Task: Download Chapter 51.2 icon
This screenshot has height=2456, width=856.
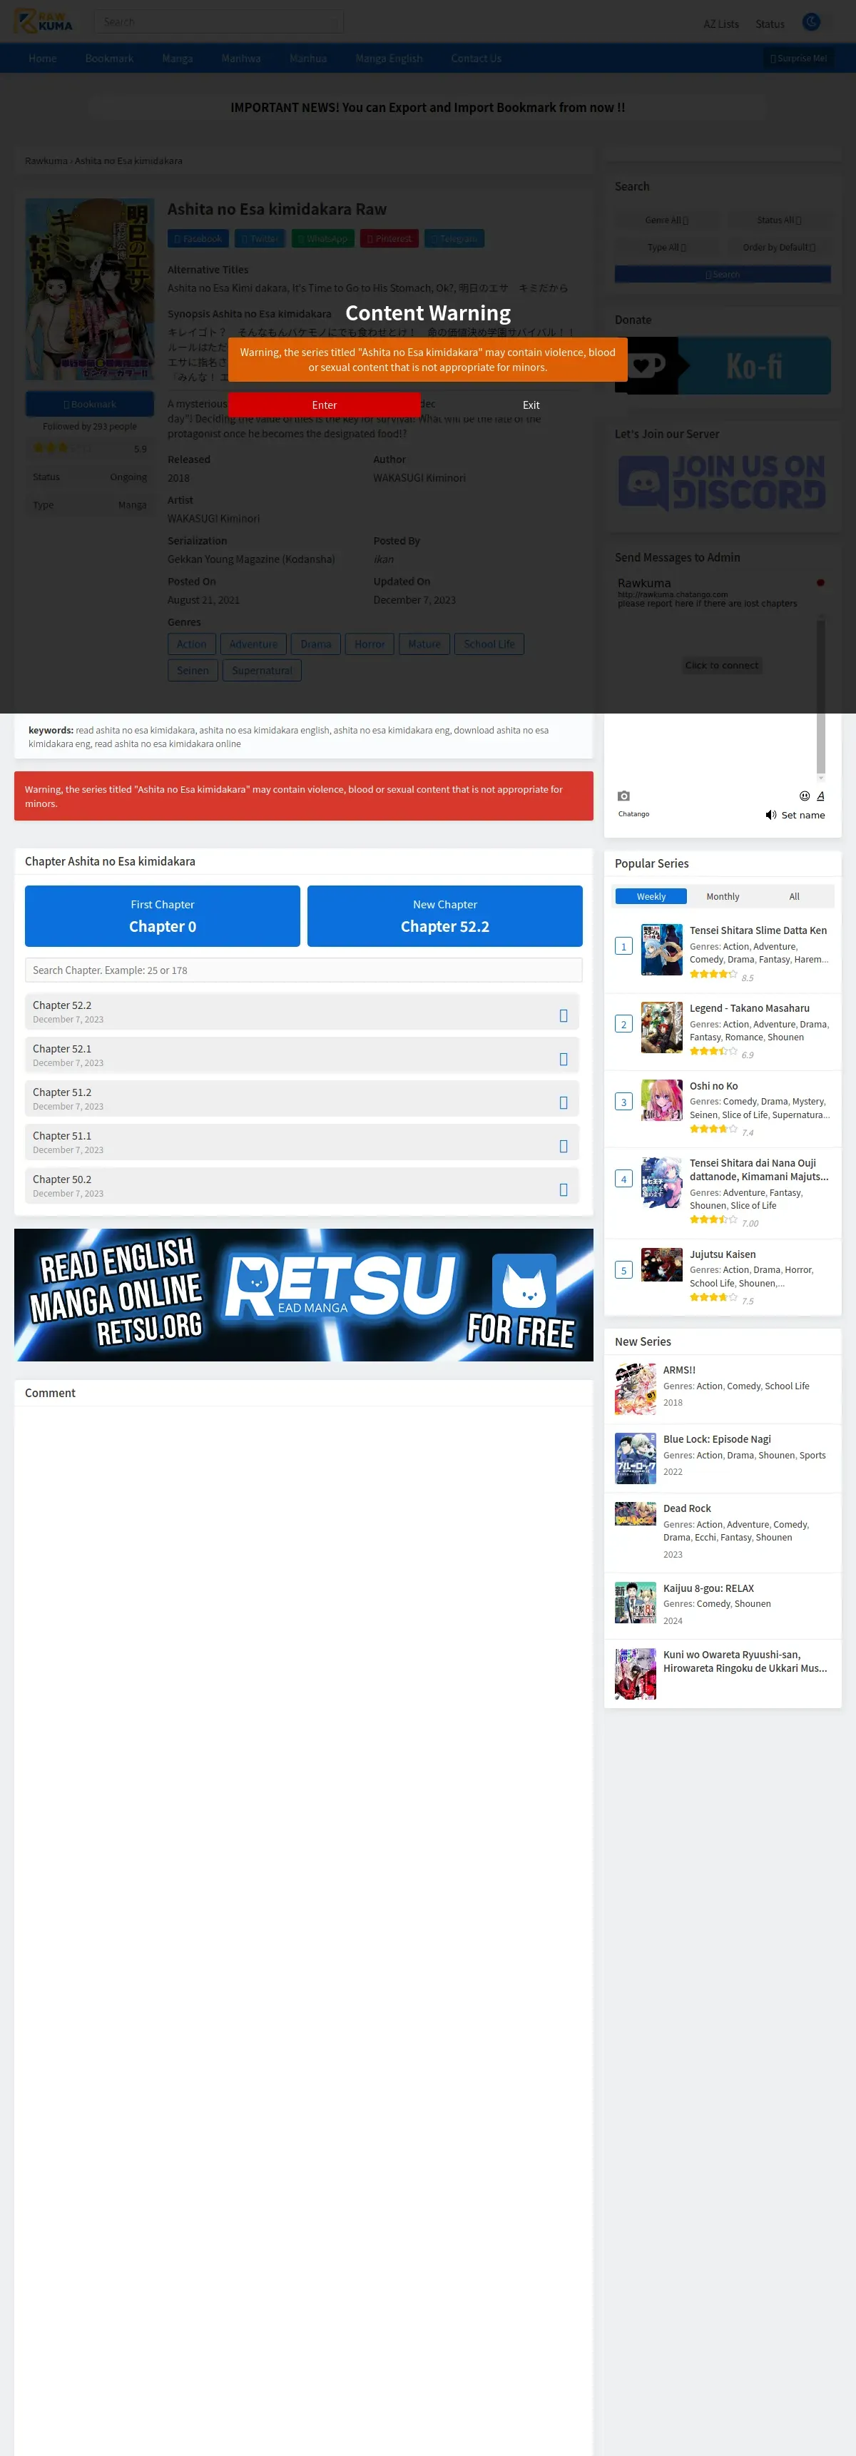Action: [564, 1102]
